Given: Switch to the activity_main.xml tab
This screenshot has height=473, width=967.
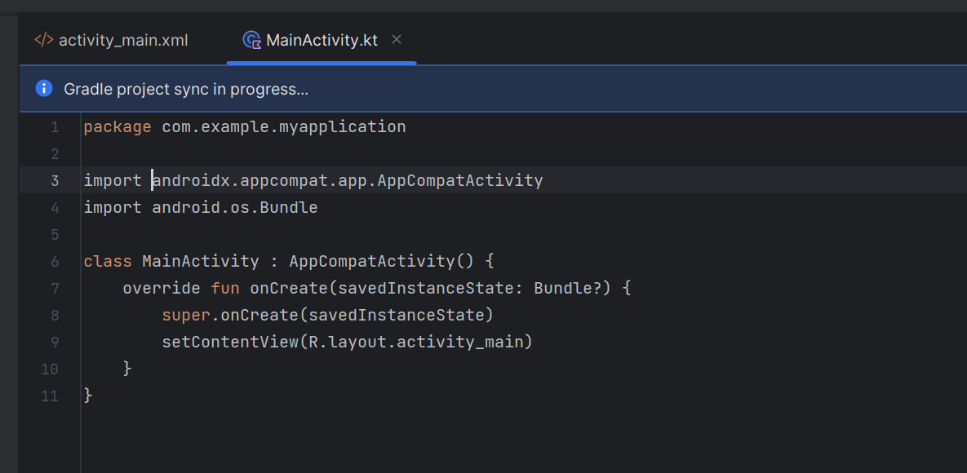Looking at the screenshot, I should point(122,40).
